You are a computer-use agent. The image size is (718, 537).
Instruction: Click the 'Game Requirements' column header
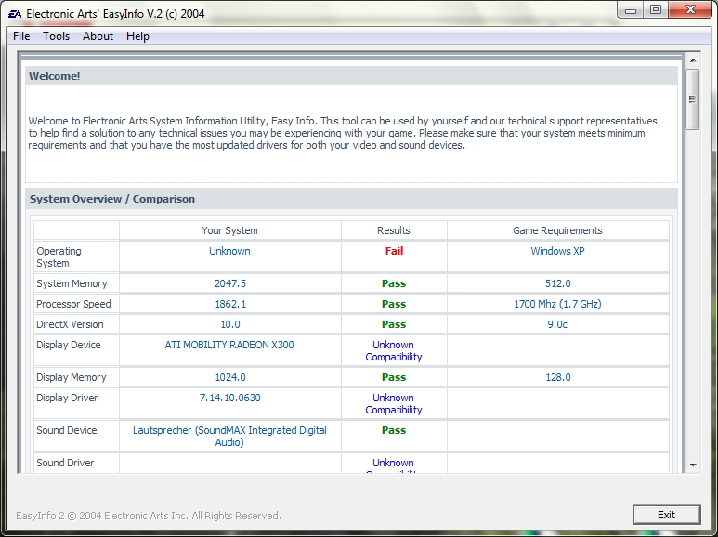[557, 230]
